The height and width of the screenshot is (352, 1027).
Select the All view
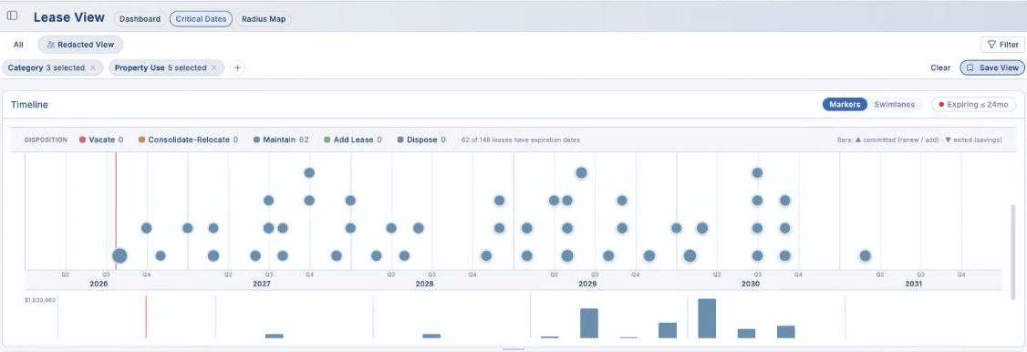tap(18, 45)
